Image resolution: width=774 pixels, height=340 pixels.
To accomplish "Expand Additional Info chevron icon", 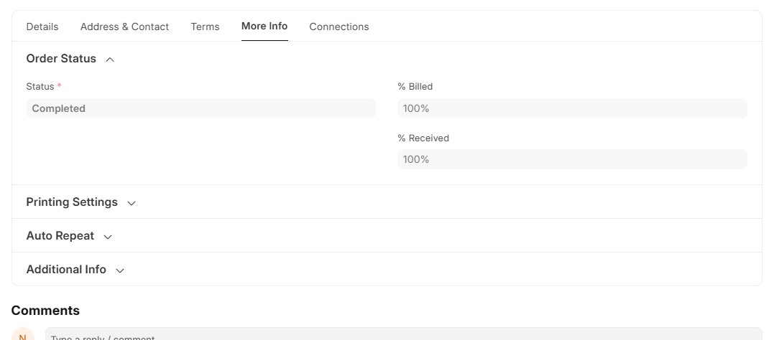I will click(120, 270).
